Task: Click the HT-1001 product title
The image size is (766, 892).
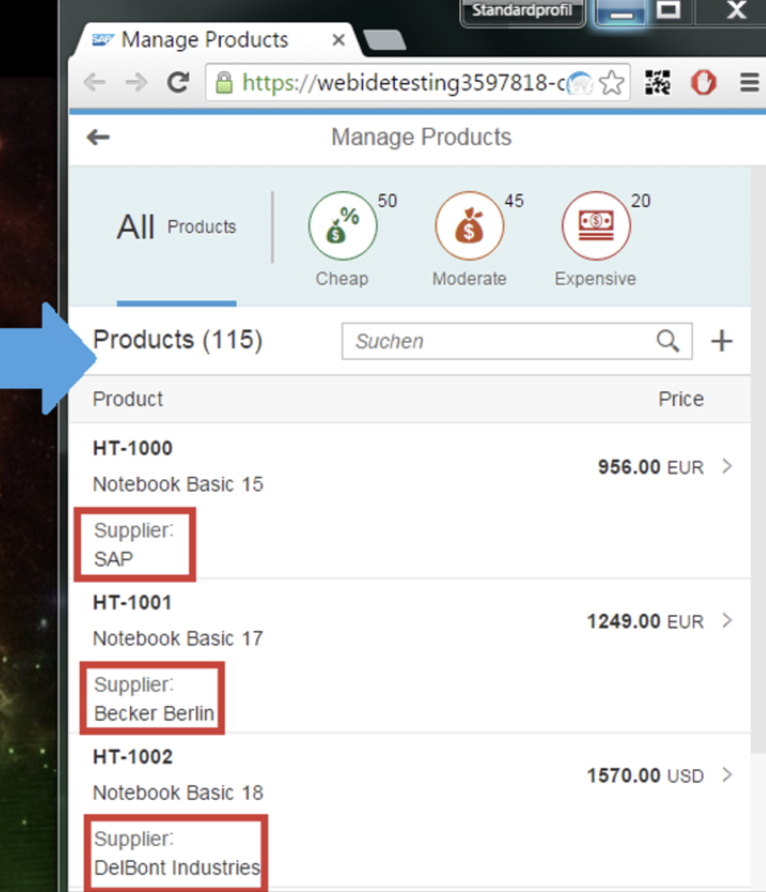Action: (x=133, y=602)
